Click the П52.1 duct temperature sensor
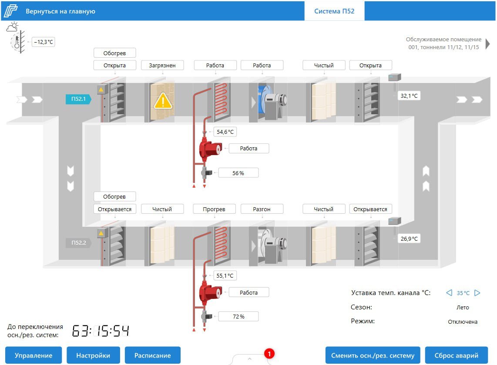 pos(394,78)
